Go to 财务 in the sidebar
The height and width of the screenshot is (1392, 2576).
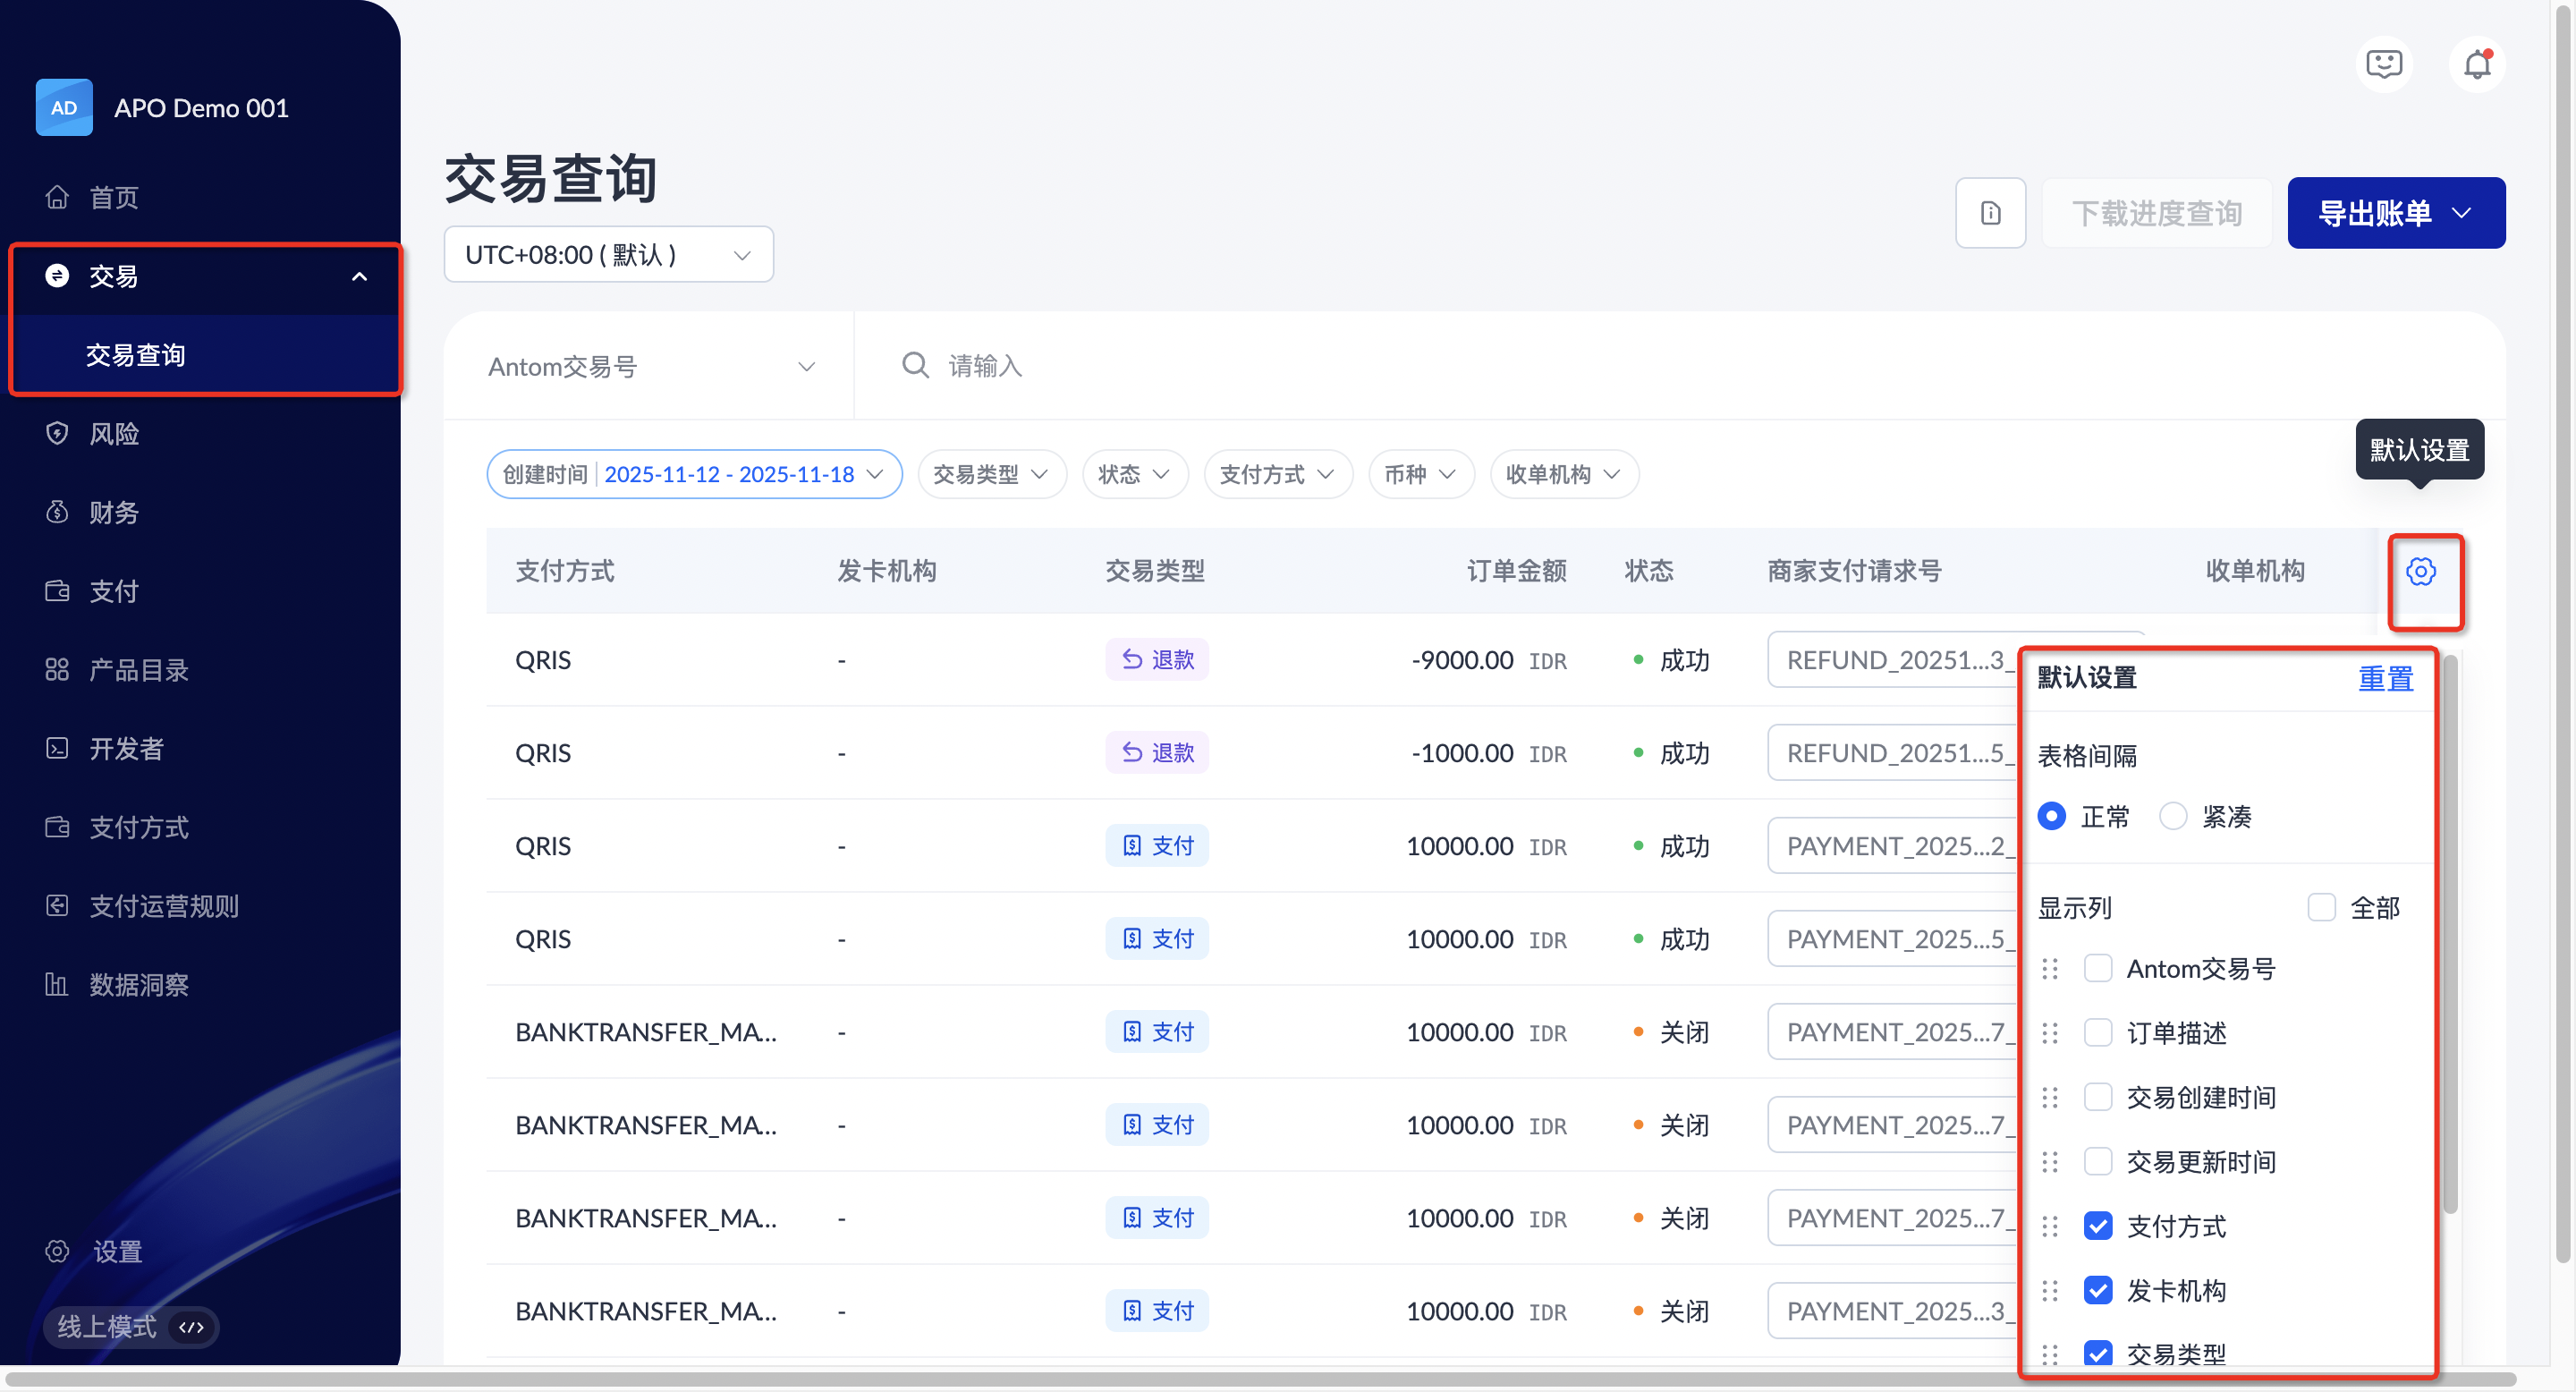[x=113, y=512]
